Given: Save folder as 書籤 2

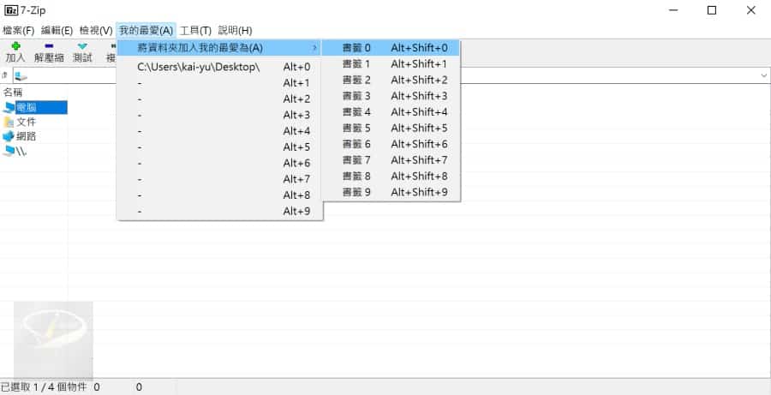Looking at the screenshot, I should [391, 80].
